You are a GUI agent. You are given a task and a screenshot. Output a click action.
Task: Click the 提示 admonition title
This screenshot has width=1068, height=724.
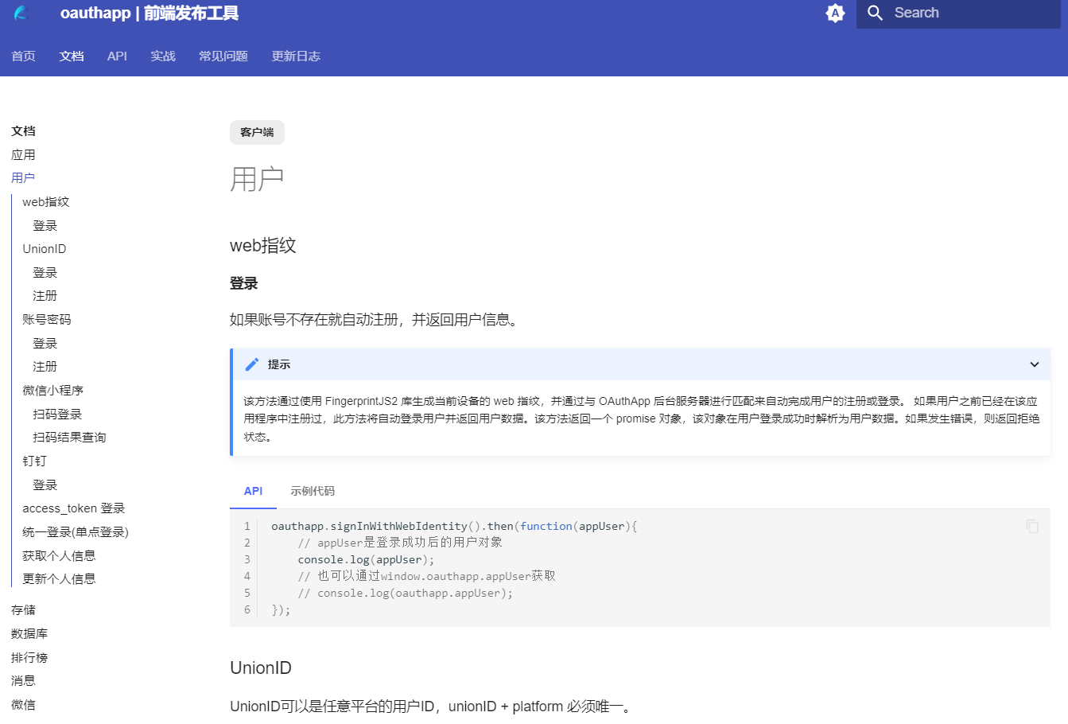point(279,364)
